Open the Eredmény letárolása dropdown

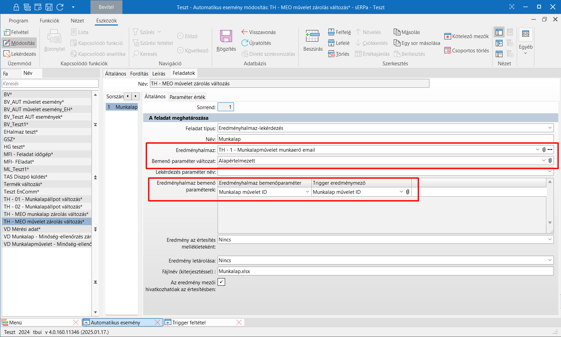[x=550, y=260]
